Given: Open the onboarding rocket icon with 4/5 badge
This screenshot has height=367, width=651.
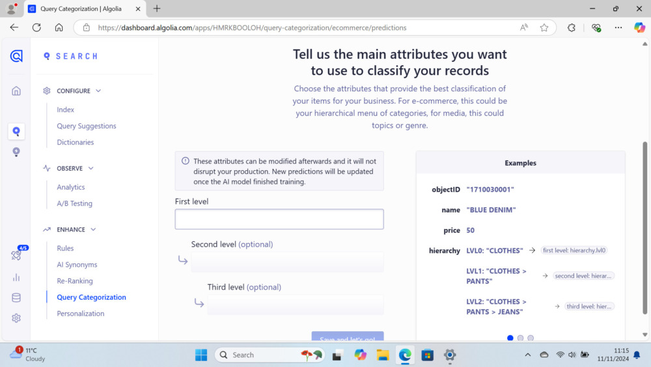Looking at the screenshot, I should click(17, 254).
